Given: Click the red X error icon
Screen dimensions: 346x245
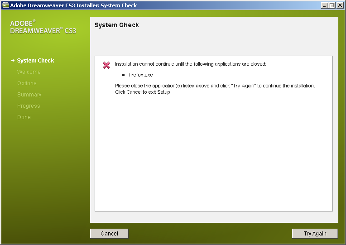Looking at the screenshot, I should 106,65.
